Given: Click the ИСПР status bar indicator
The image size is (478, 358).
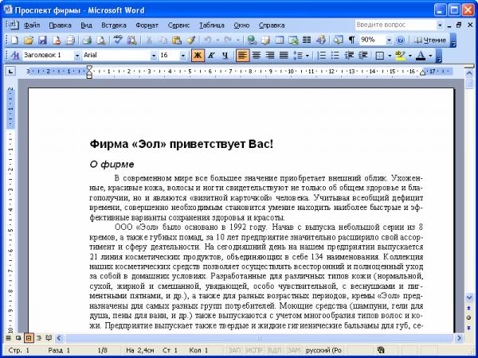Looking at the screenshot, I should click(x=254, y=350).
